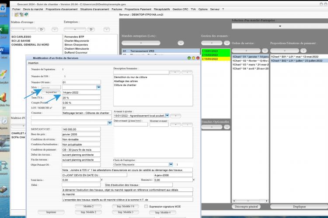Click the Description Sommaire input field

click(141, 72)
